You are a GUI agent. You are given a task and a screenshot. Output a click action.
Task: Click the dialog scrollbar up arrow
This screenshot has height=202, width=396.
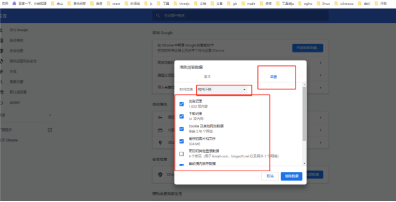[304, 85]
